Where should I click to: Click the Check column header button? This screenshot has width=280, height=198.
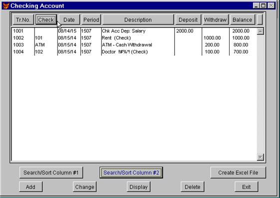pyautogui.click(x=46, y=20)
